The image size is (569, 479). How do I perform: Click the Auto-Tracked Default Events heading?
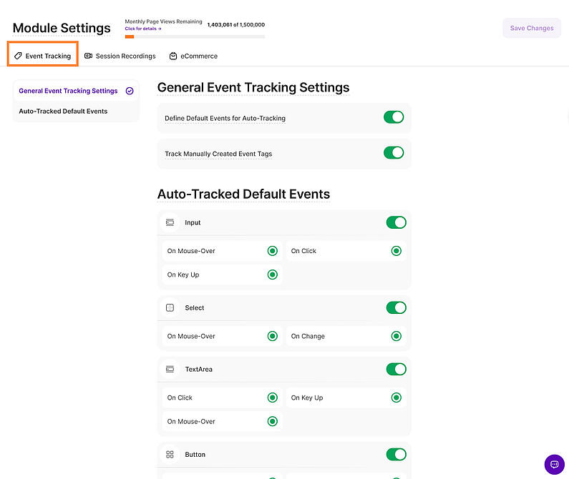coord(243,194)
